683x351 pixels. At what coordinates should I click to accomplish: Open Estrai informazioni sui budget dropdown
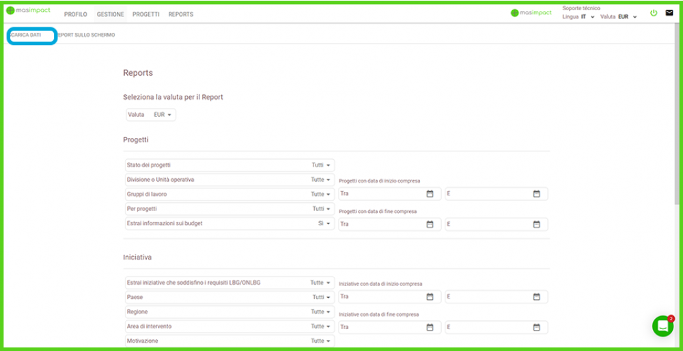(229, 223)
